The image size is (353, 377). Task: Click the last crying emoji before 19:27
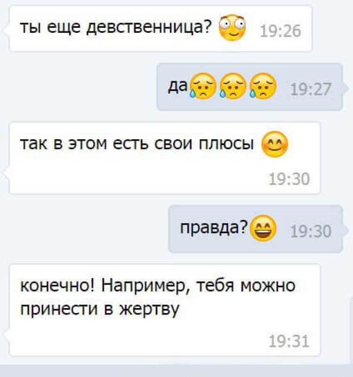[x=263, y=86]
